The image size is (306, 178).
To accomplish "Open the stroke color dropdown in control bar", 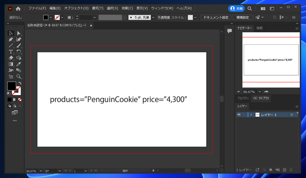I will (x=62, y=17).
